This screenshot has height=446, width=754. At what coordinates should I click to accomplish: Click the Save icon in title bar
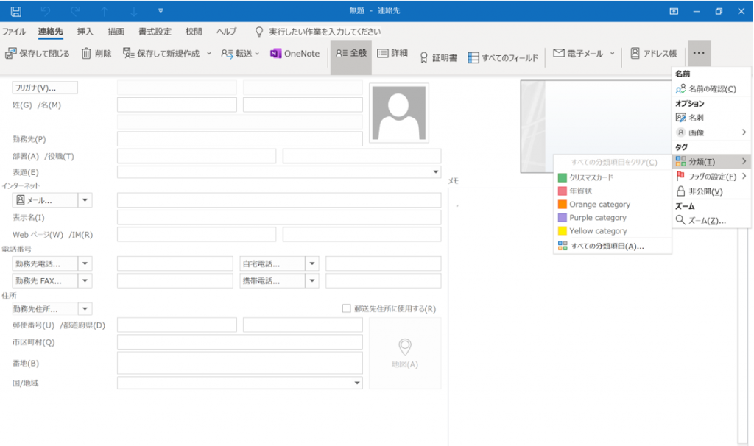[x=16, y=11]
